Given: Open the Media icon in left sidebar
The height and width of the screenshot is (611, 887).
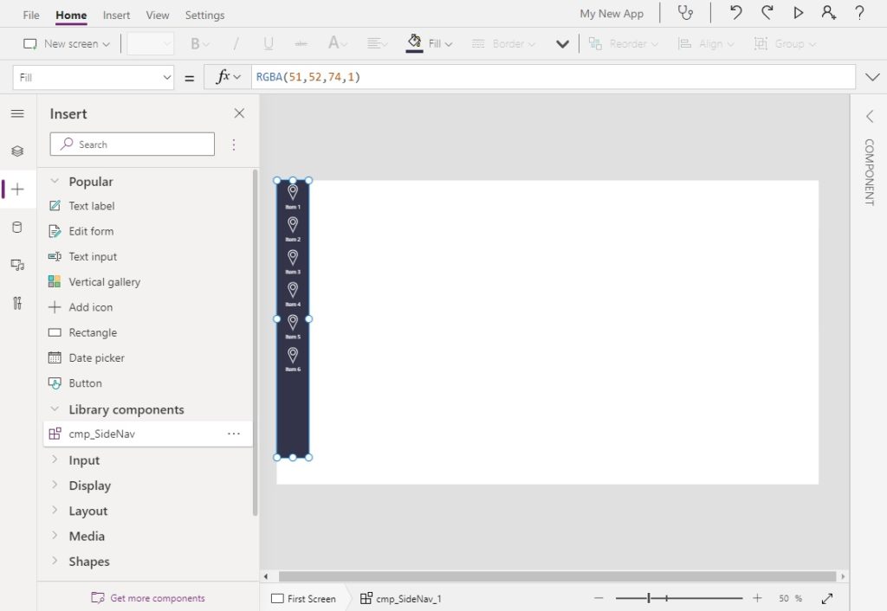Looking at the screenshot, I should pyautogui.click(x=17, y=265).
